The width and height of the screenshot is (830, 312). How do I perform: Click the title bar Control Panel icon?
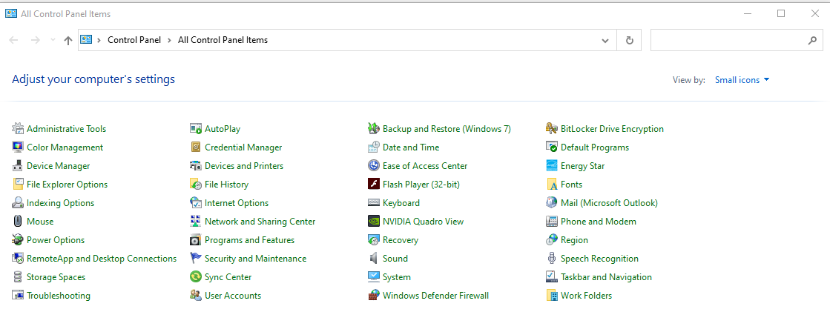coord(10,14)
